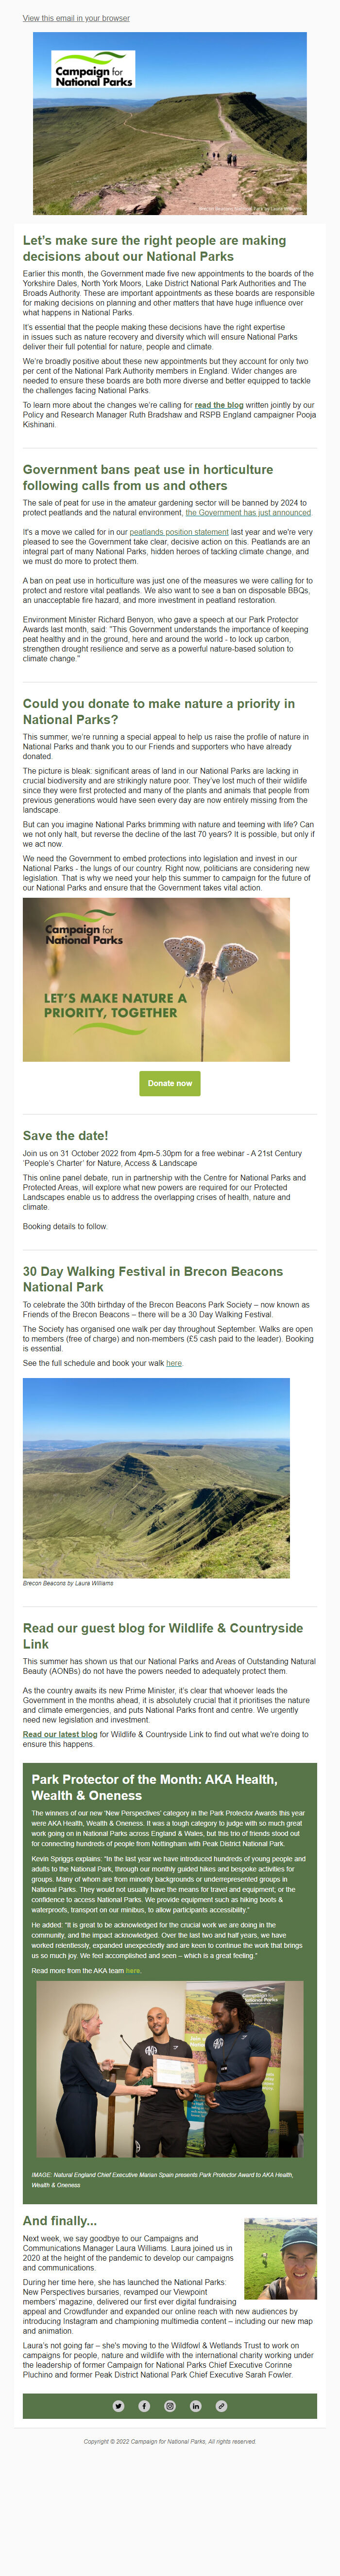Click the "Save the date!" heading

tap(66, 1136)
